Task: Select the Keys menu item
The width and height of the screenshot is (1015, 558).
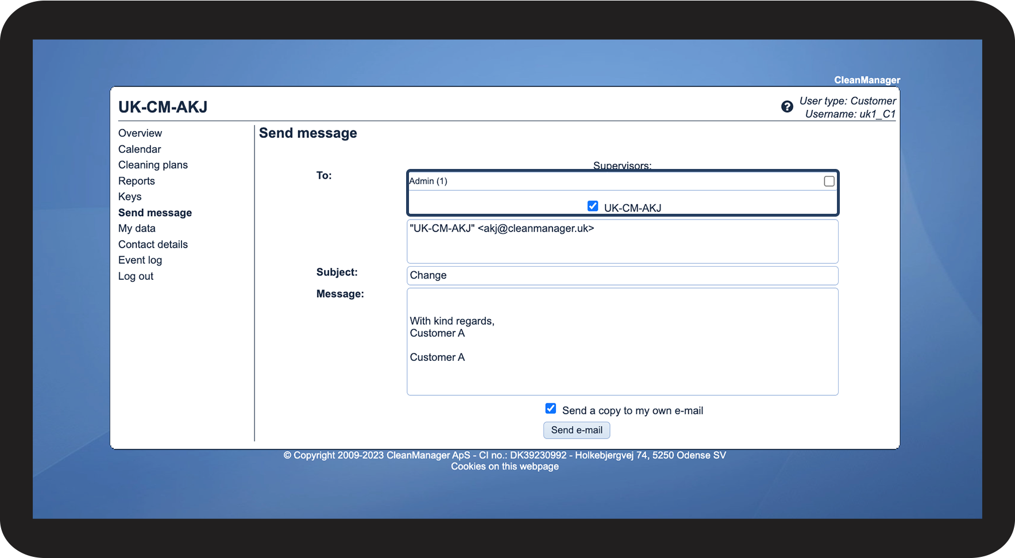Action: coord(130,197)
